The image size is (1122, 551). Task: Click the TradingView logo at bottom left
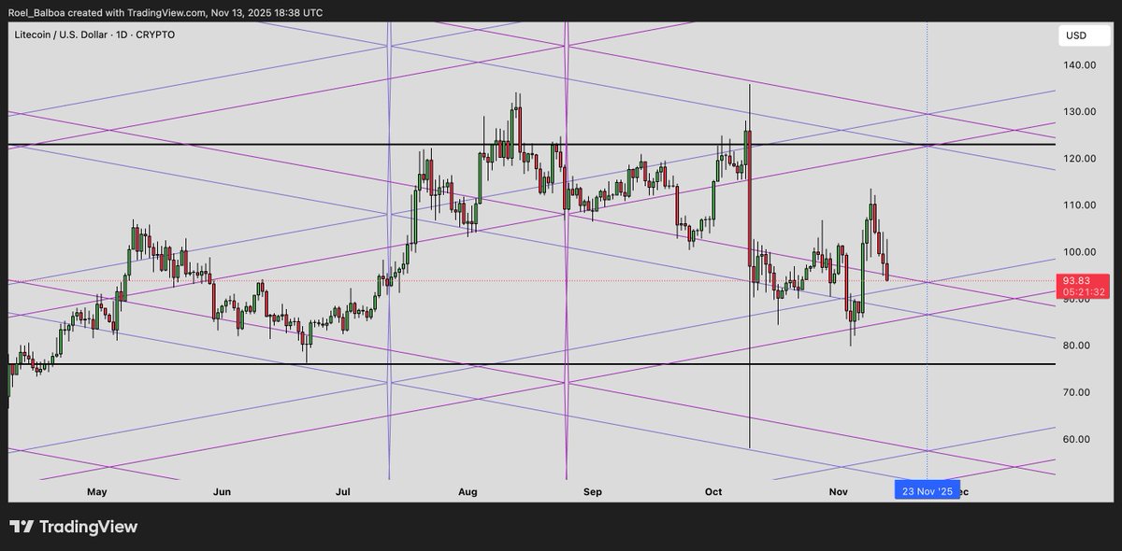point(74,527)
